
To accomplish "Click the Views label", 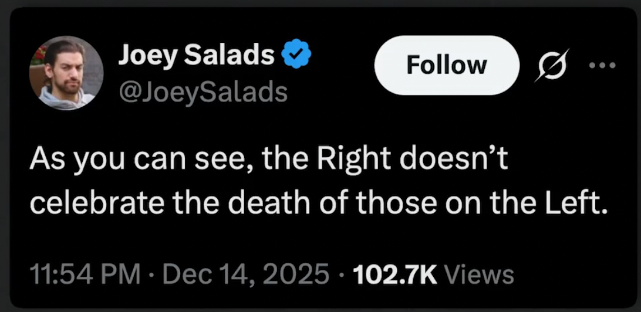I will [x=480, y=273].
